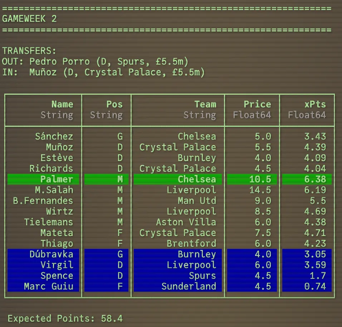Select the Estève name cell
Viewport: 342px width, 327px height.
pos(57,158)
